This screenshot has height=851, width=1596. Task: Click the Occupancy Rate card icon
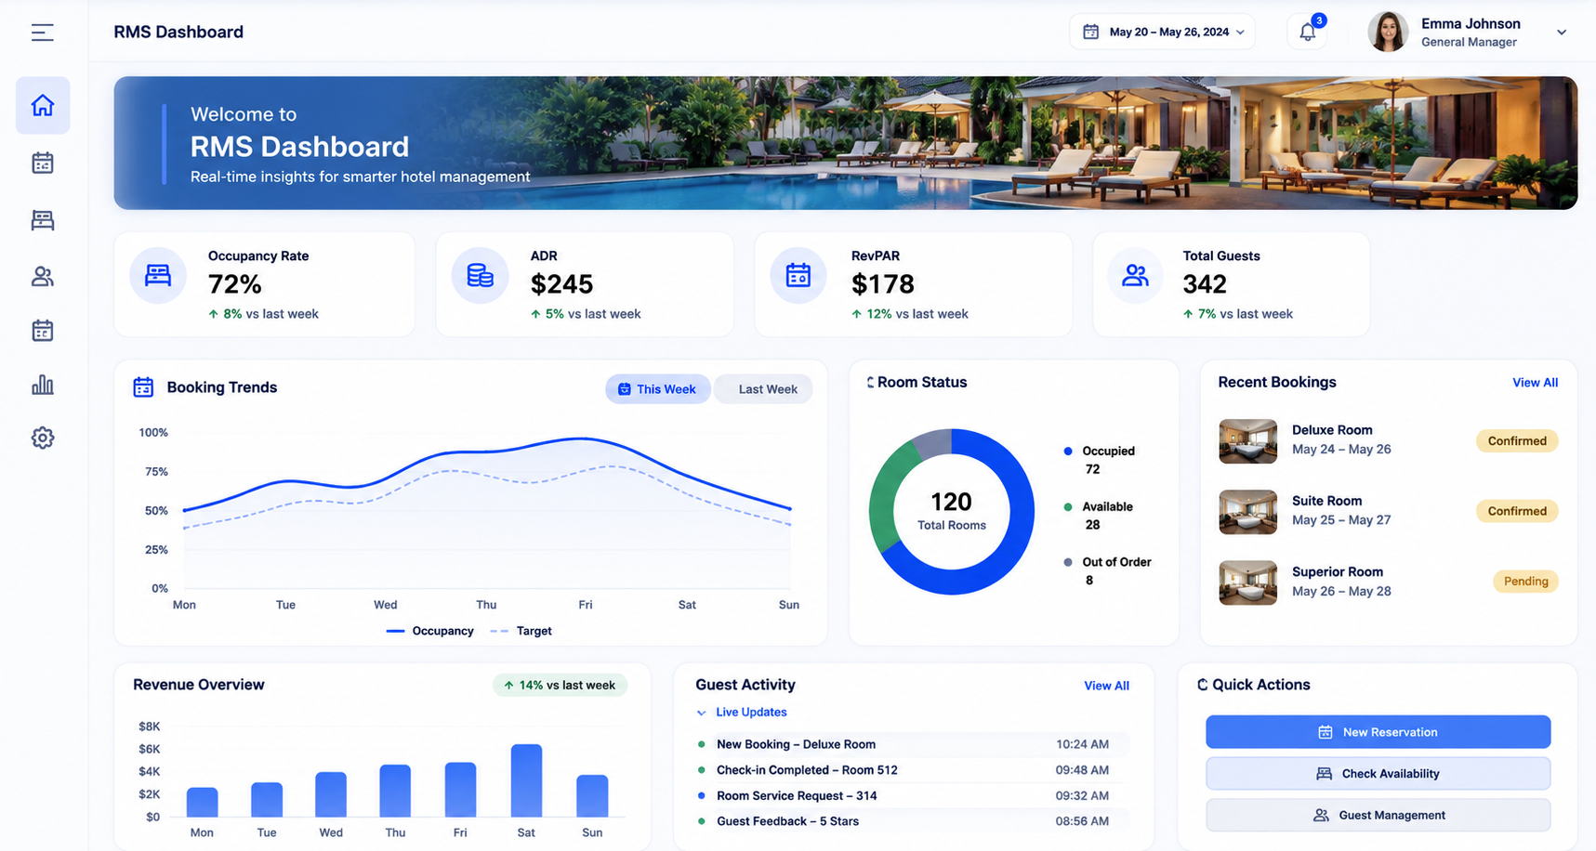point(158,275)
